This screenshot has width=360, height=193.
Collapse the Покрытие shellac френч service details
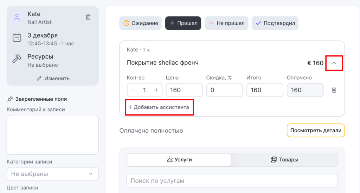[x=334, y=63]
